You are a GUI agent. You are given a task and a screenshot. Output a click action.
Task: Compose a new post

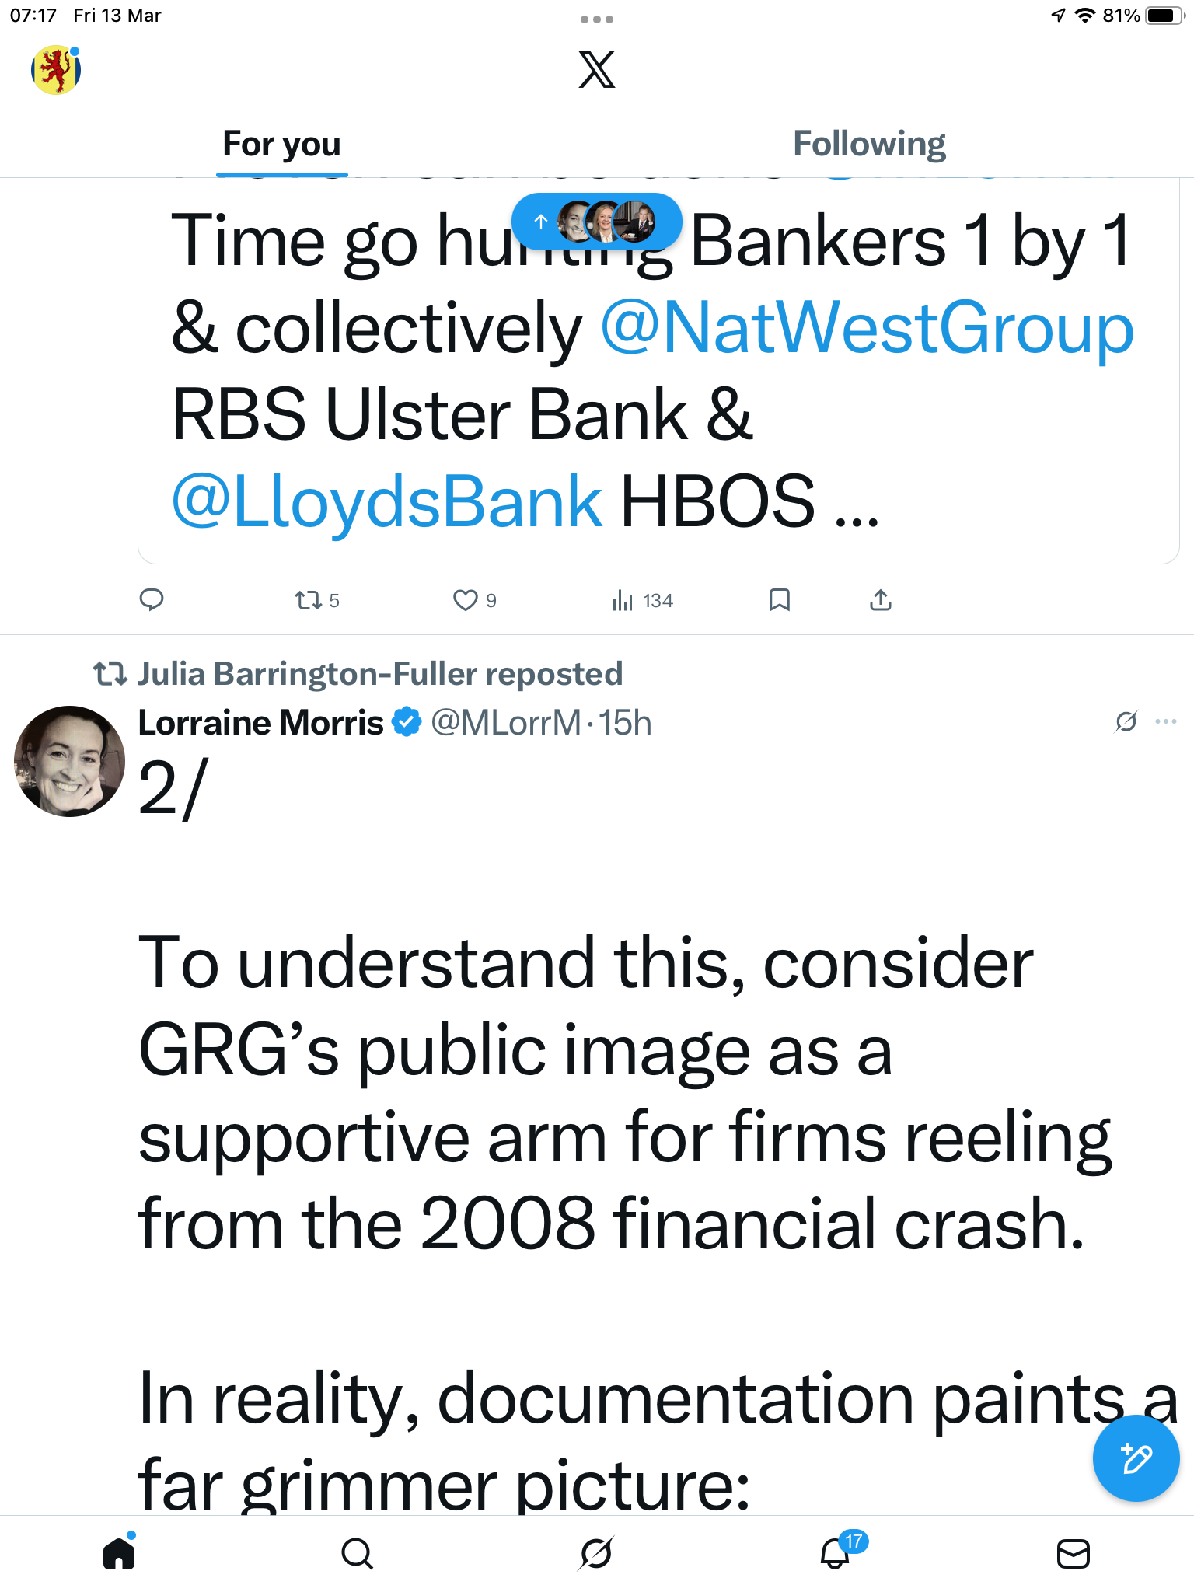coord(1136,1458)
